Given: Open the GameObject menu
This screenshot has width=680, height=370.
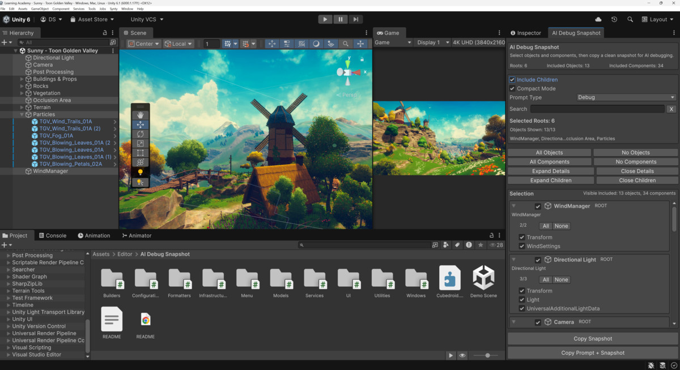Looking at the screenshot, I should pos(40,9).
